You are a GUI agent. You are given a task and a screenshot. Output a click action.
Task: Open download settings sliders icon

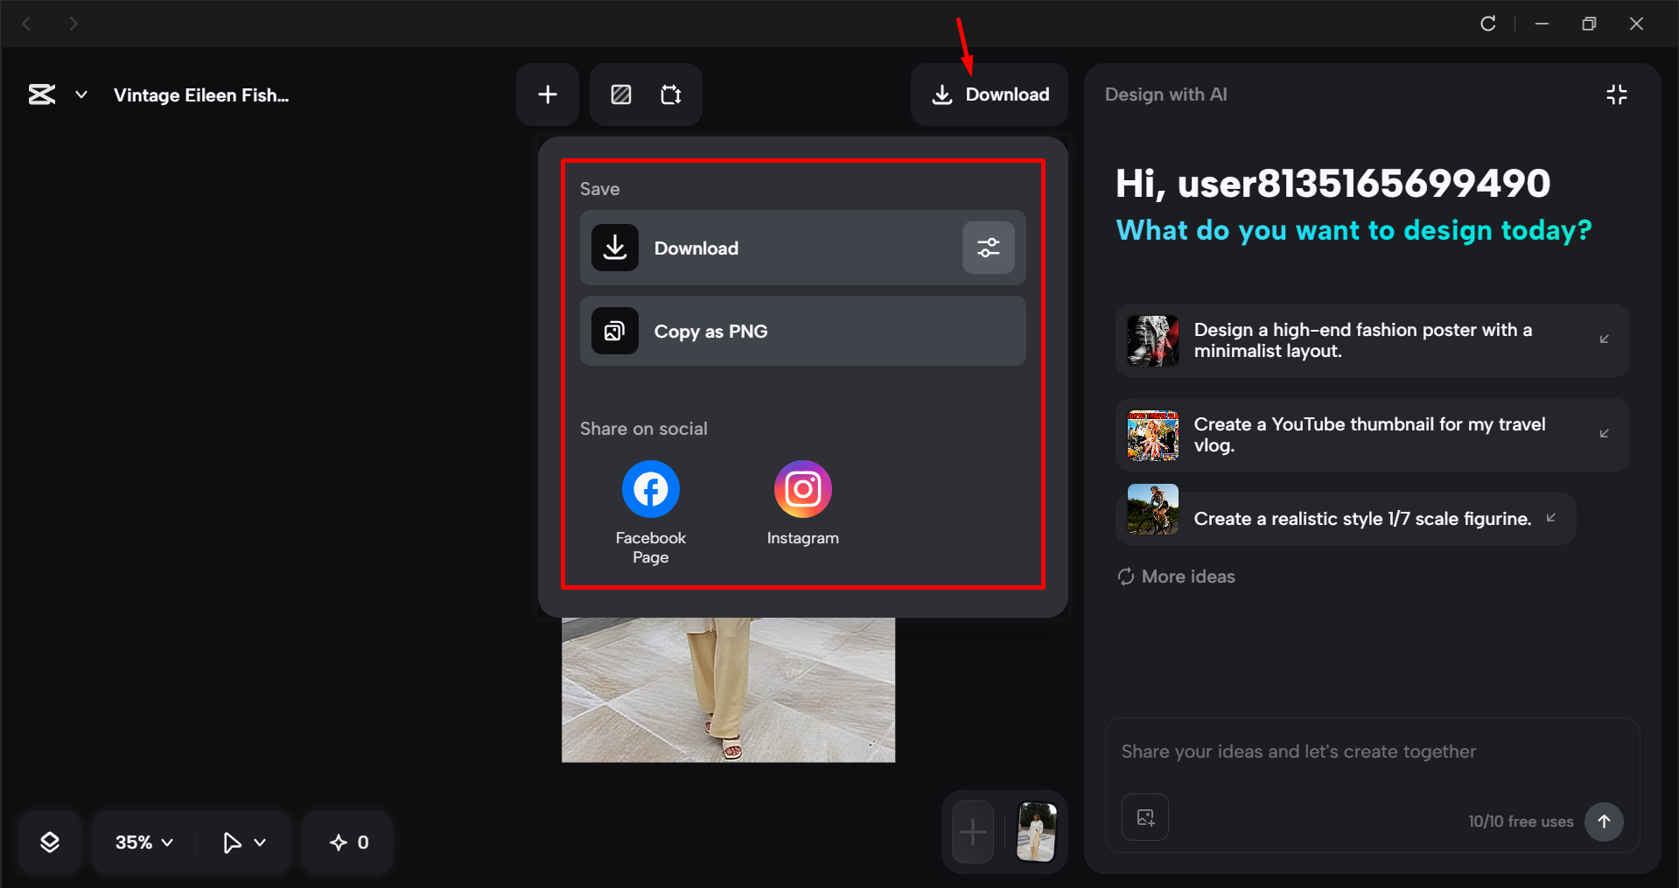click(989, 248)
